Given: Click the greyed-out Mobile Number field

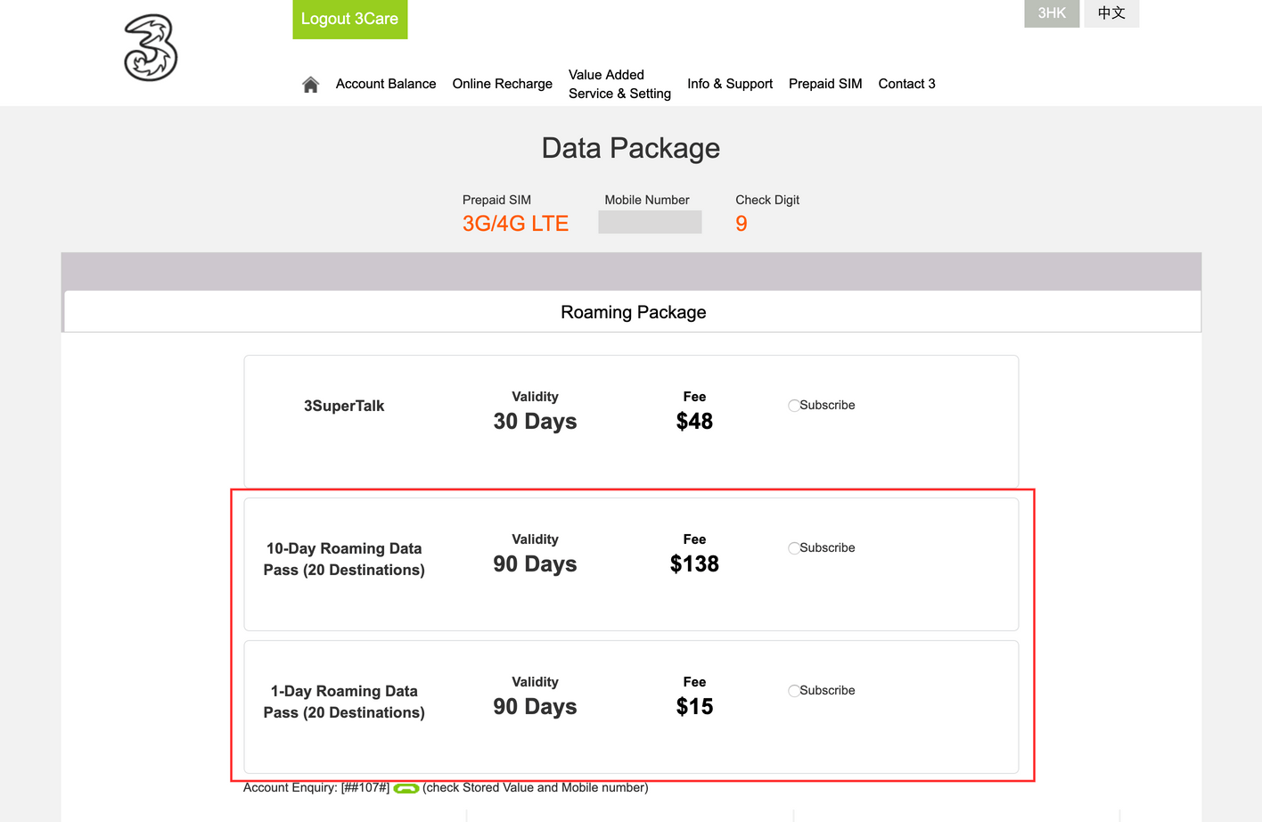Looking at the screenshot, I should 650,222.
